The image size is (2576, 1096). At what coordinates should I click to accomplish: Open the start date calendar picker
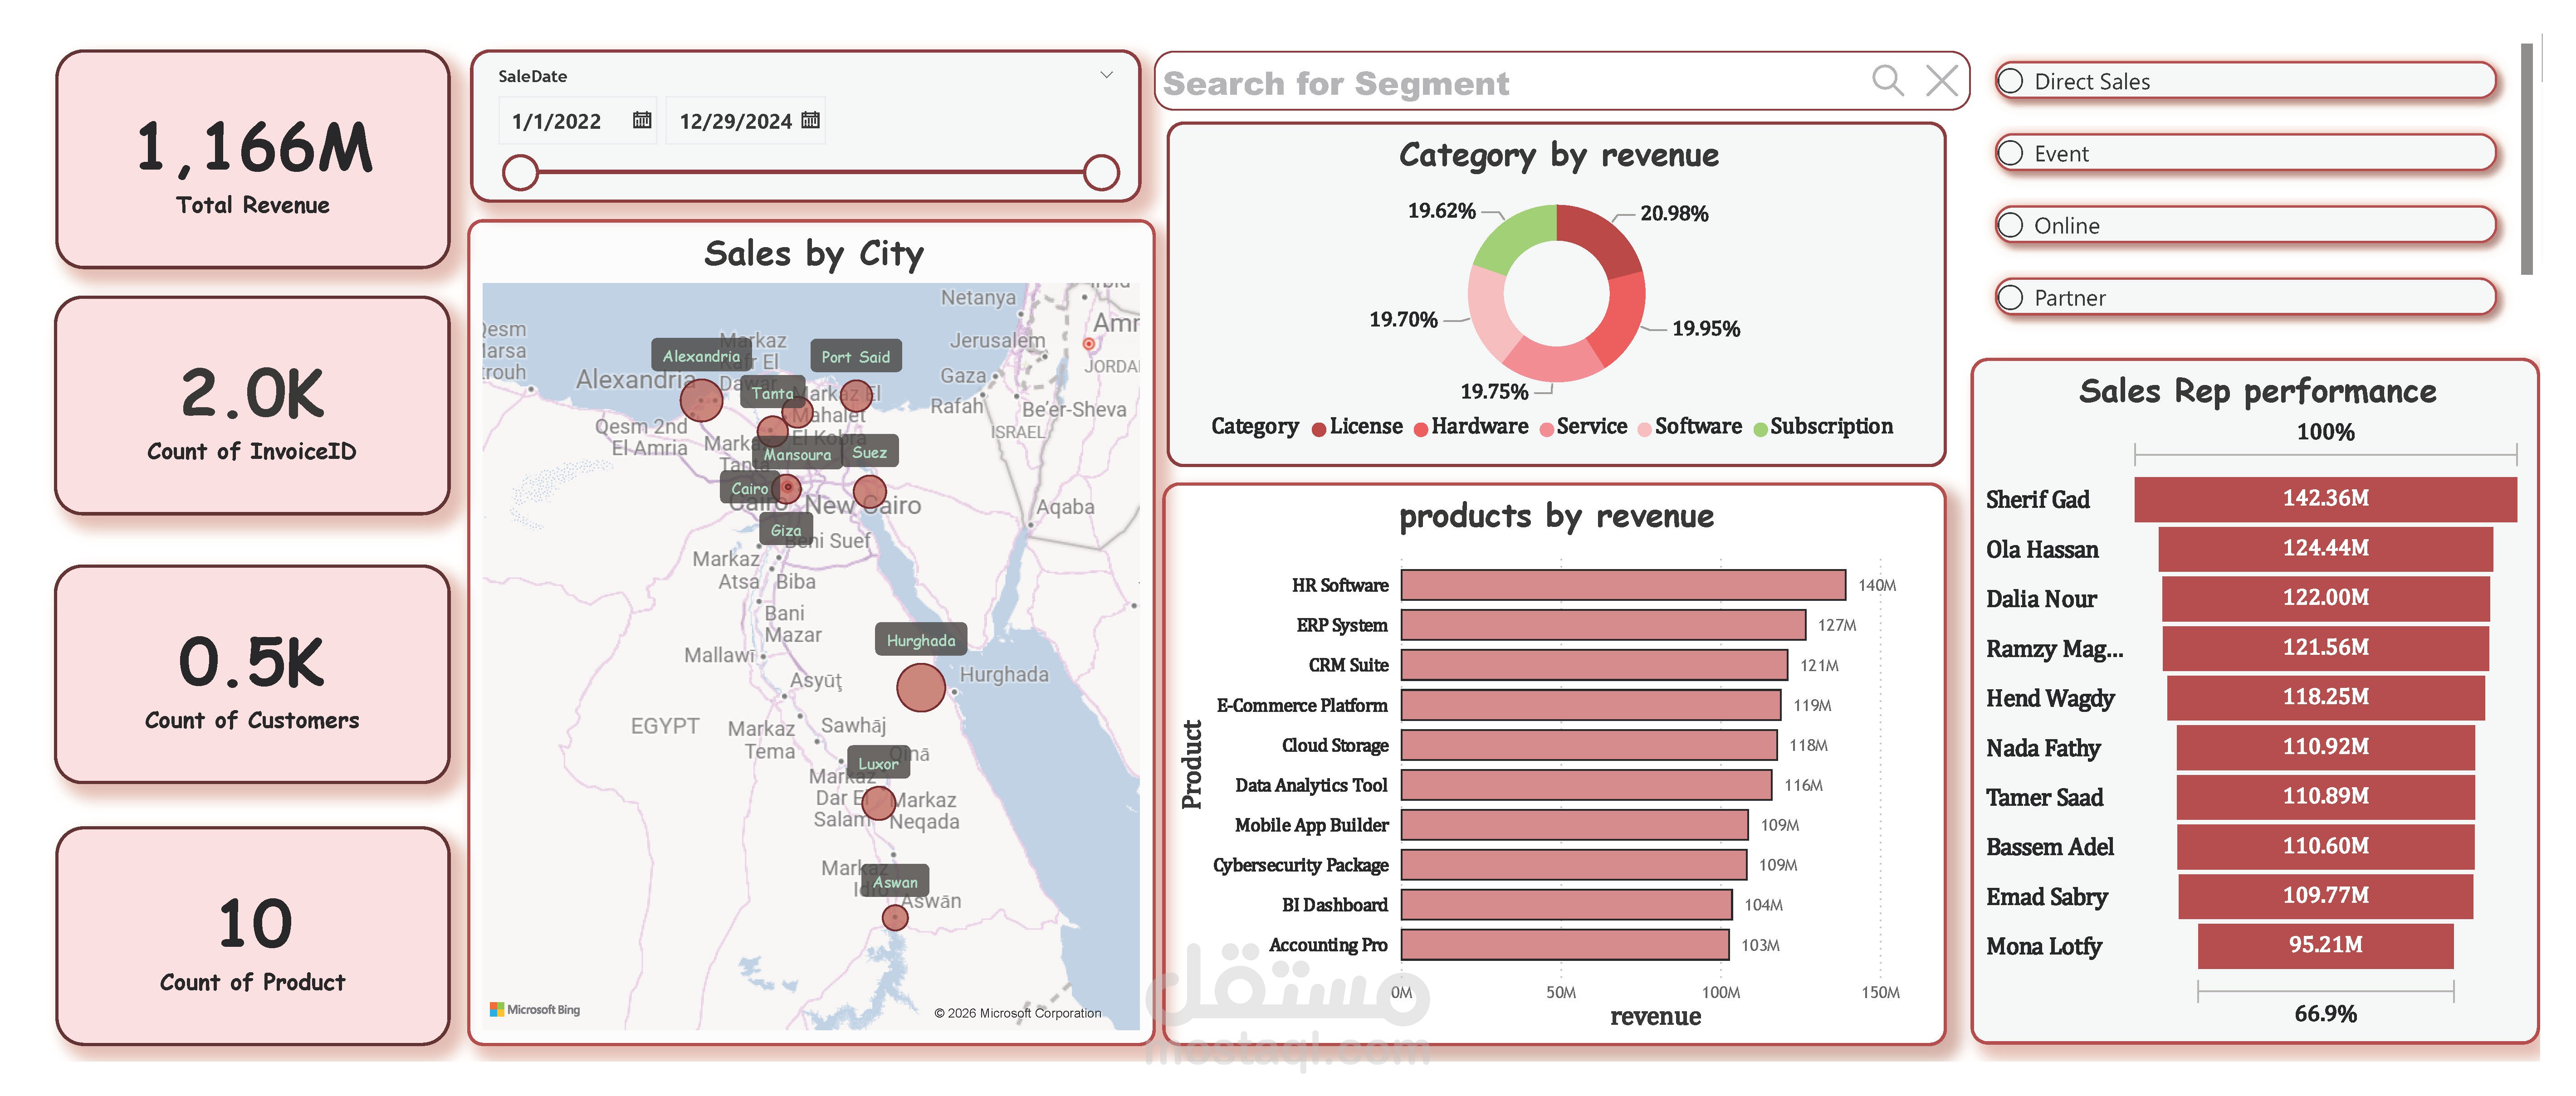click(642, 120)
